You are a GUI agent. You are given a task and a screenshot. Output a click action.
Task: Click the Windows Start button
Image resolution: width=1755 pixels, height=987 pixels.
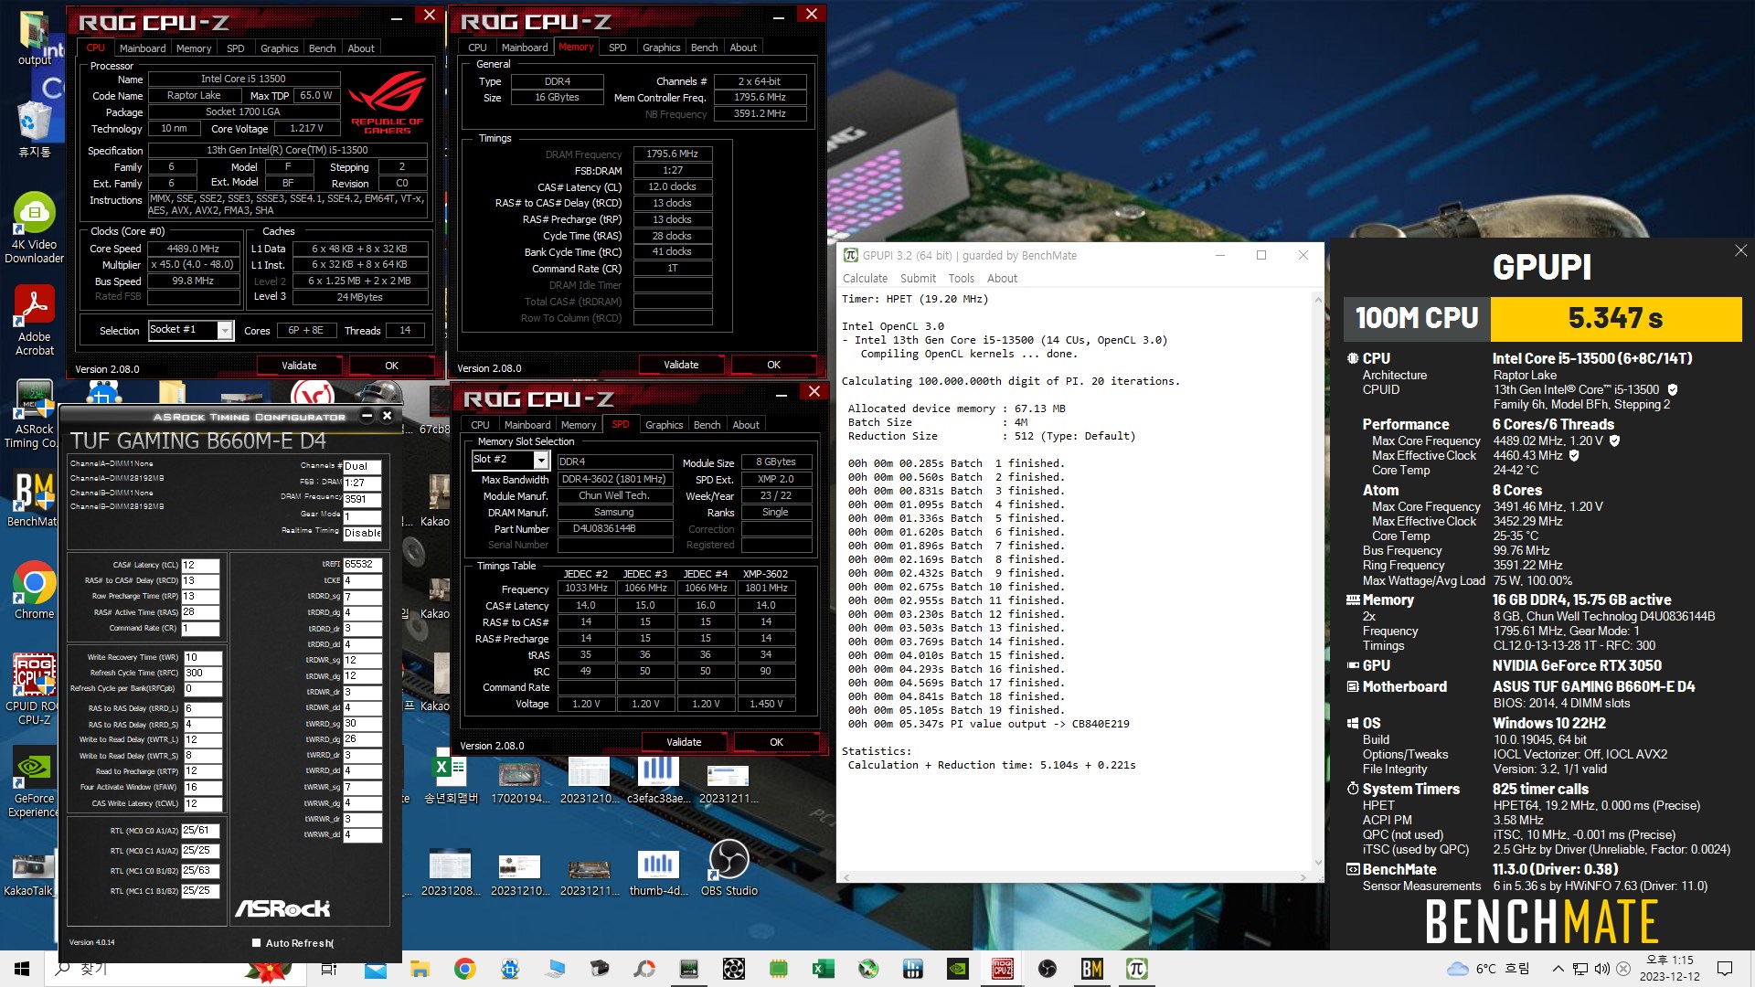(x=22, y=969)
